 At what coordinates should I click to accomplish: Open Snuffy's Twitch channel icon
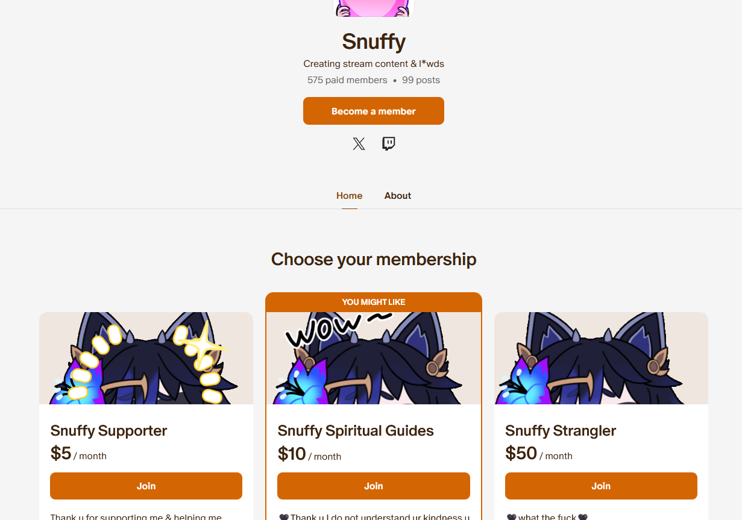[x=389, y=143]
